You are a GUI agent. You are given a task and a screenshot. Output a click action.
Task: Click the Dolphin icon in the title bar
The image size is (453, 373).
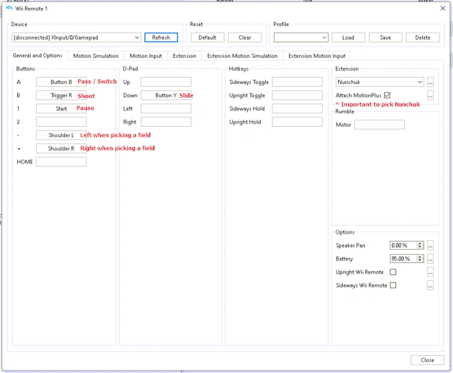pyautogui.click(x=9, y=8)
